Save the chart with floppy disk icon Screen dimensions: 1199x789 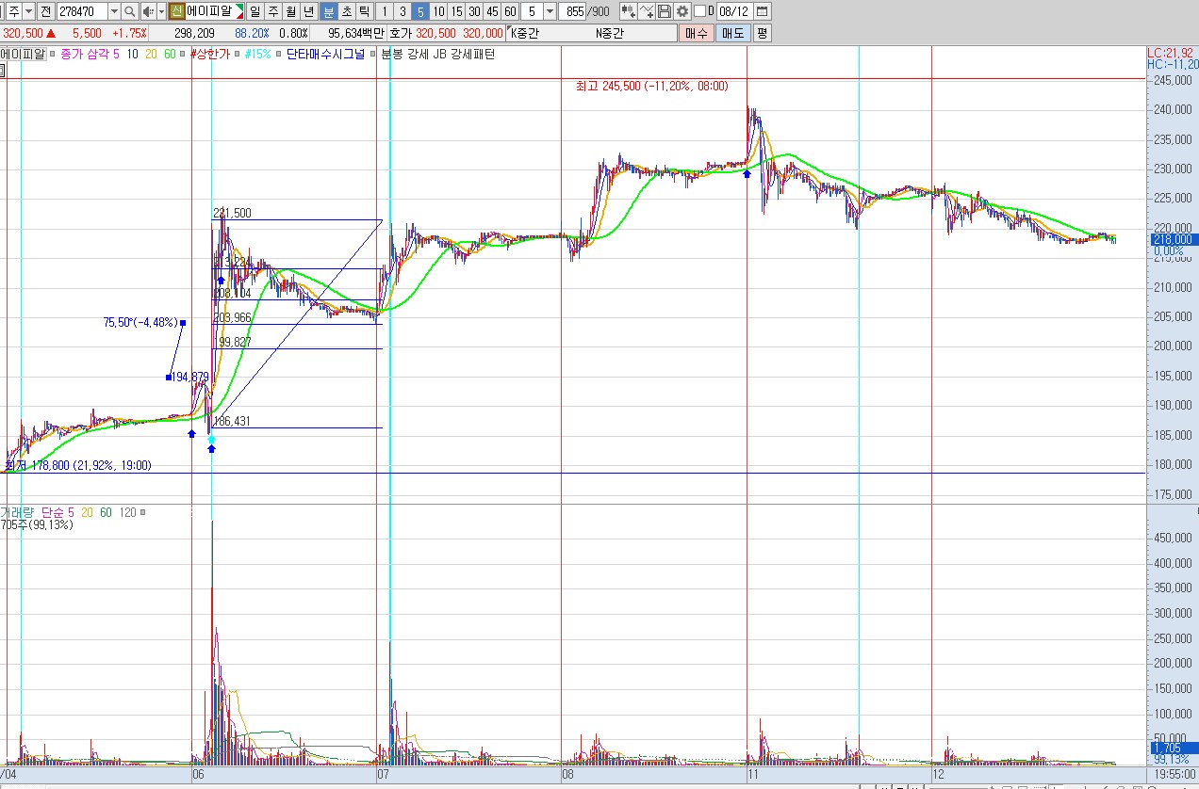pyautogui.click(x=665, y=11)
